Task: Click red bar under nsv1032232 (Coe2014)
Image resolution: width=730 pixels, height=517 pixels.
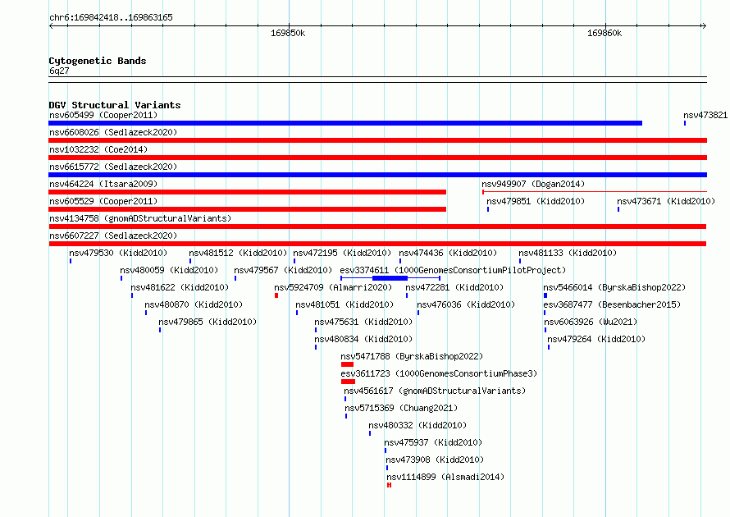Action: click(x=377, y=158)
